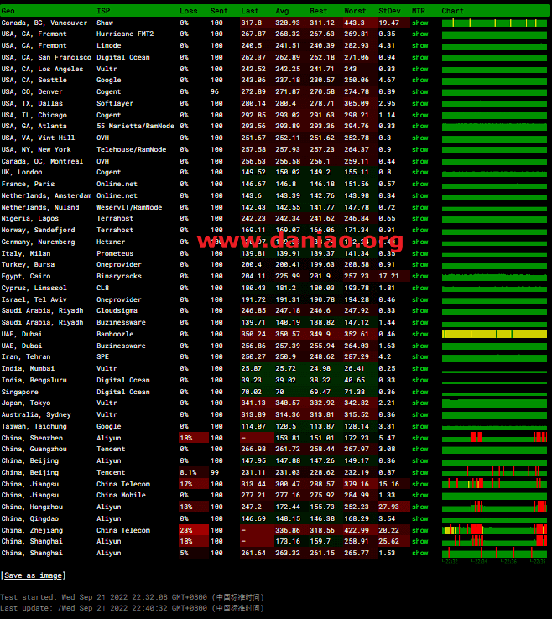Open the Hangzhou Aliyun latency chart
Viewport: 552px width, 619px height.
(x=494, y=506)
